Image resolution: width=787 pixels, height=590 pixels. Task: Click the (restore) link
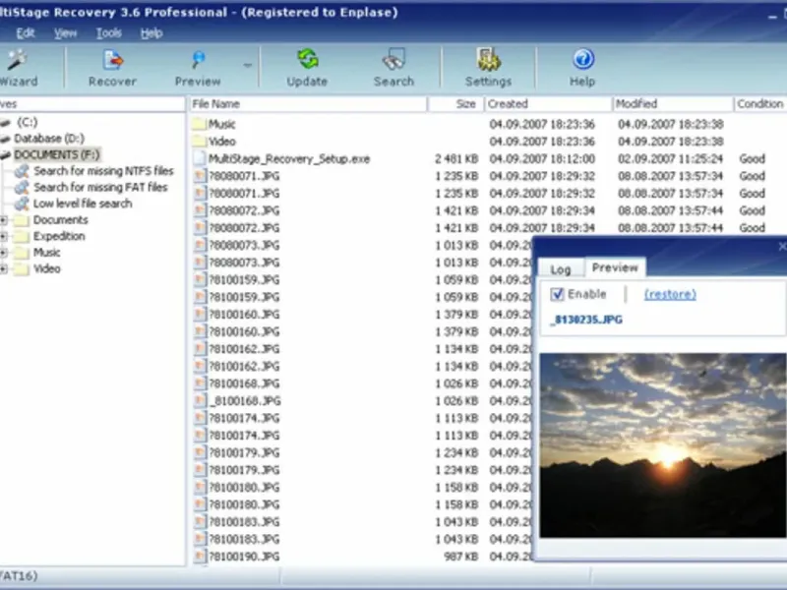pos(671,294)
